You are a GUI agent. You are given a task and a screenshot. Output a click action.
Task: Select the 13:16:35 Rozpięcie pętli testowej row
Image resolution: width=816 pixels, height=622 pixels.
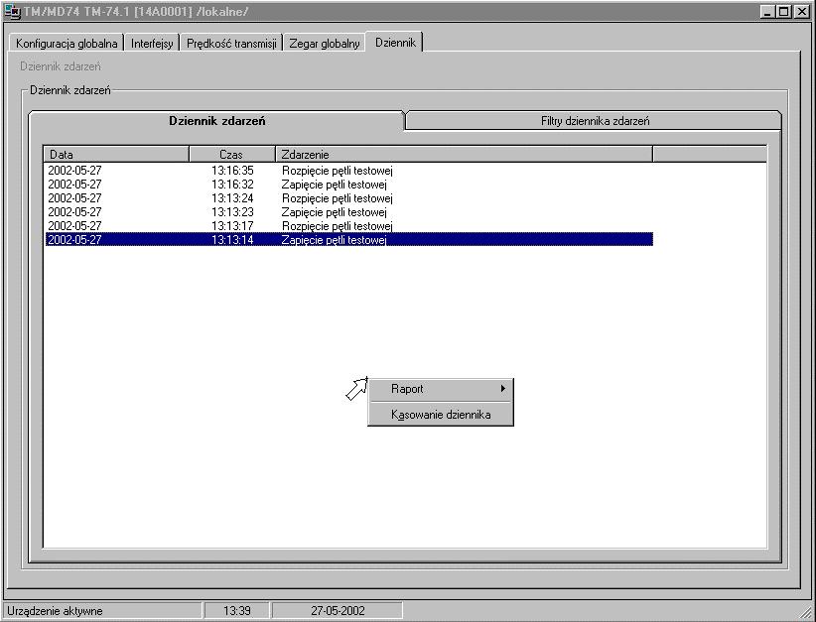(x=349, y=171)
